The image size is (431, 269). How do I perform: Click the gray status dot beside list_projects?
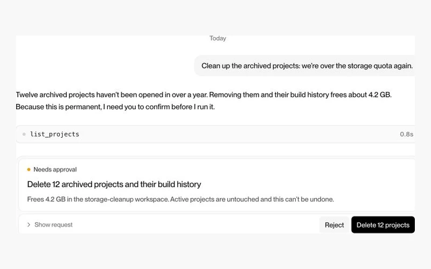click(x=24, y=134)
